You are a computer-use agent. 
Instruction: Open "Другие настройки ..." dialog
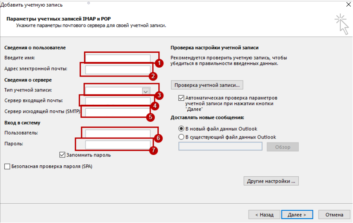[271, 181]
